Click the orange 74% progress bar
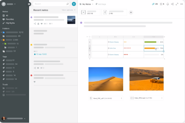The image size is (185, 123). point(152,48)
